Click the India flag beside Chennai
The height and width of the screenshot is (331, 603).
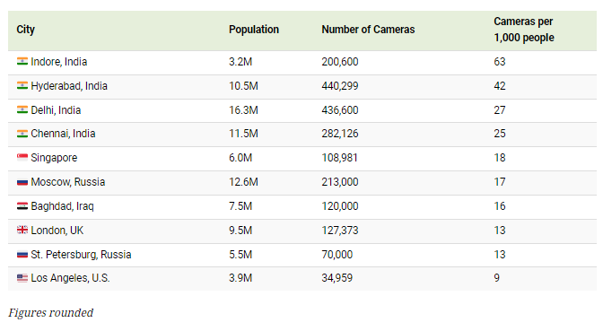22,134
